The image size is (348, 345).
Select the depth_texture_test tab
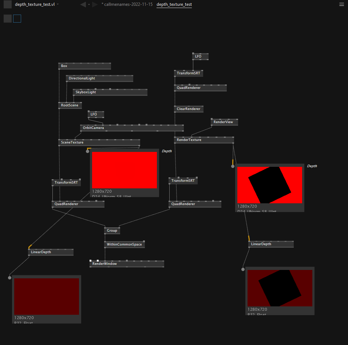(x=174, y=4)
